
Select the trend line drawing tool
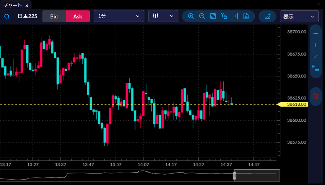316,57
